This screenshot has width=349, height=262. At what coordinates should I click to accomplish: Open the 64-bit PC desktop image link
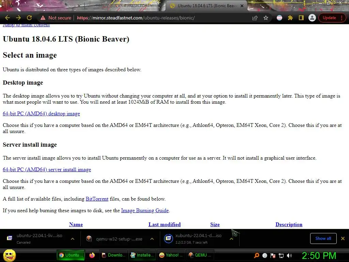tap(41, 114)
